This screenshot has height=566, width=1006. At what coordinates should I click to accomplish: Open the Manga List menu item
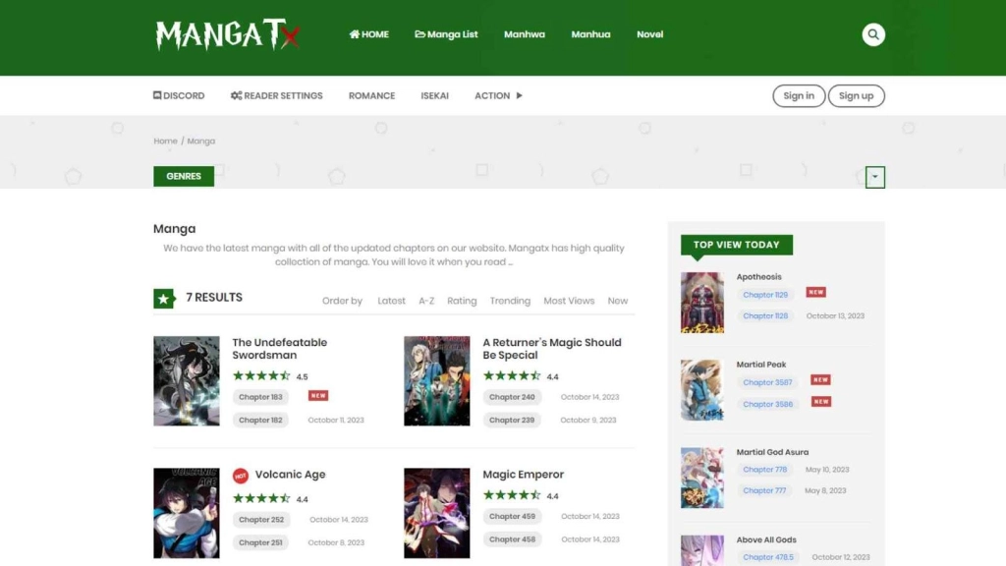tap(446, 34)
